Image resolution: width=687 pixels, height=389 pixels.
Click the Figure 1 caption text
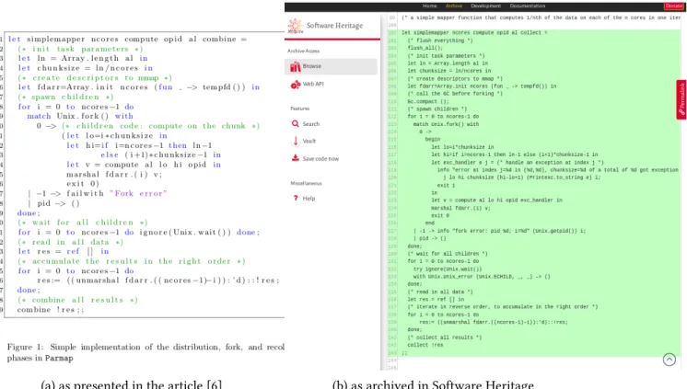[146, 352]
